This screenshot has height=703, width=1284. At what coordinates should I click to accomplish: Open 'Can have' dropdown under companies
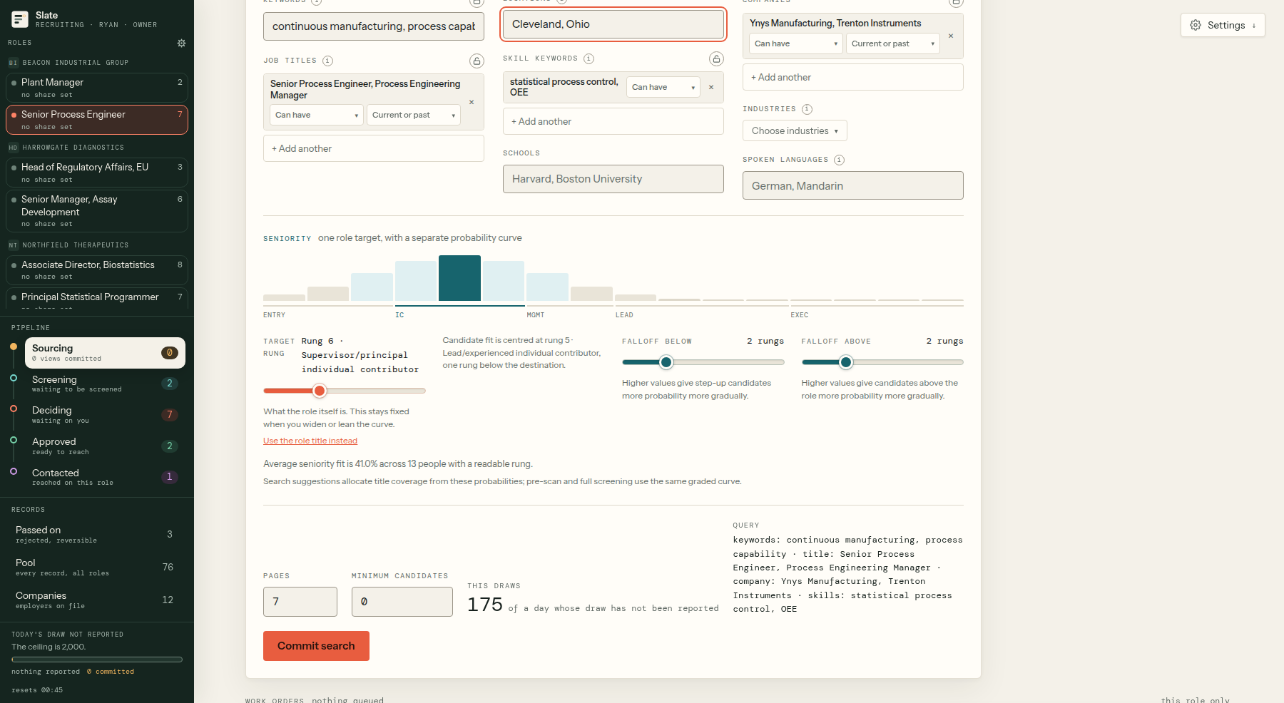(796, 44)
